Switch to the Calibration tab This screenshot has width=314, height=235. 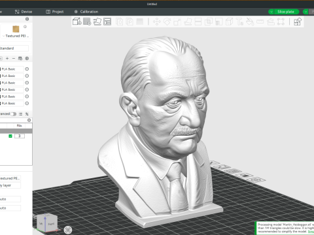click(86, 12)
